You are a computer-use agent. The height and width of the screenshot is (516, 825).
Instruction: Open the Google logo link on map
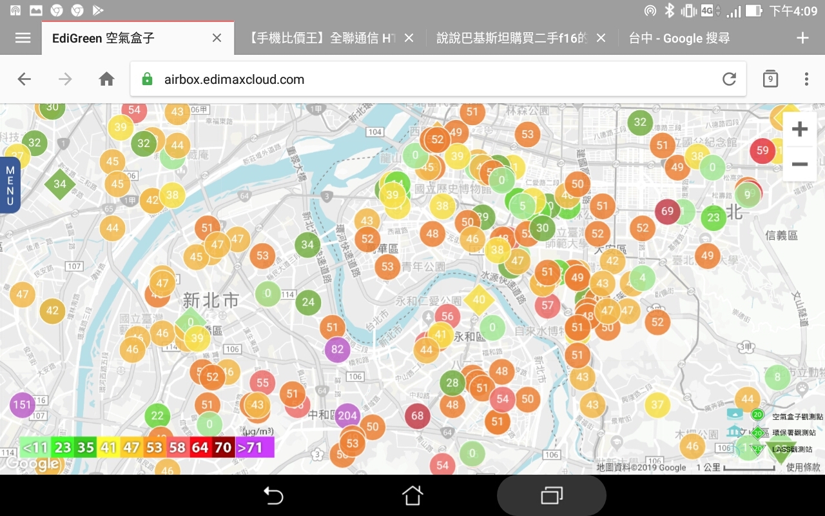pyautogui.click(x=32, y=464)
